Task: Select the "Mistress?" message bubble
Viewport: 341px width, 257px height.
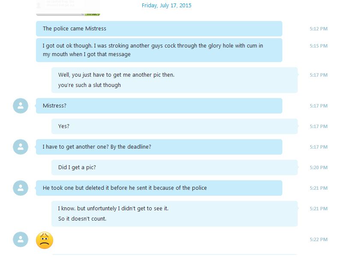Action: [159, 106]
